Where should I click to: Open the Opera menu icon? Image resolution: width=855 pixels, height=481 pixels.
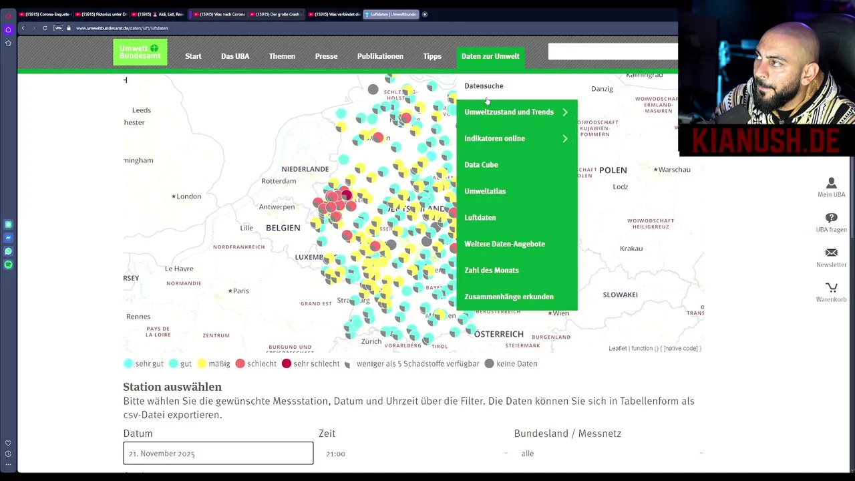(8, 15)
